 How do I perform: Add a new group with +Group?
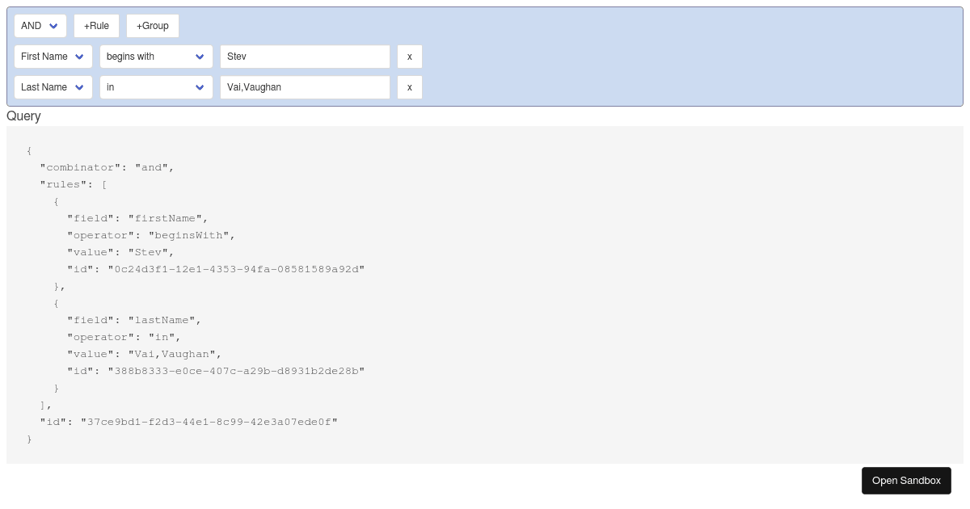point(152,25)
